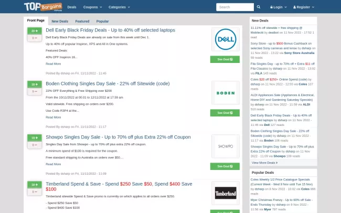The image size is (341, 213).
Task: Upvote the Timberland Spend & Save deal
Action: 35,185
